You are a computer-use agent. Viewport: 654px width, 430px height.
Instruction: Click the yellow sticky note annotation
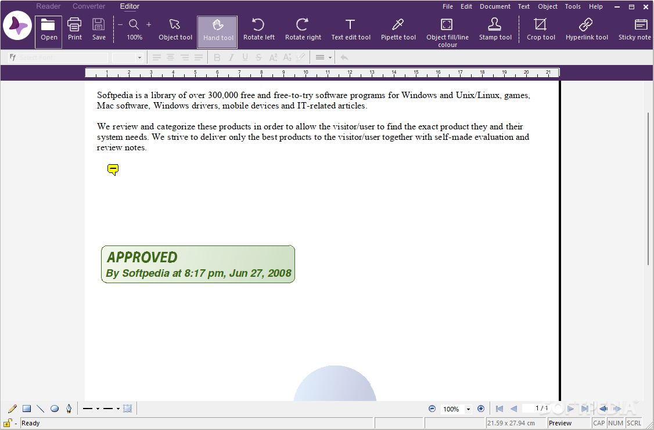coord(113,169)
